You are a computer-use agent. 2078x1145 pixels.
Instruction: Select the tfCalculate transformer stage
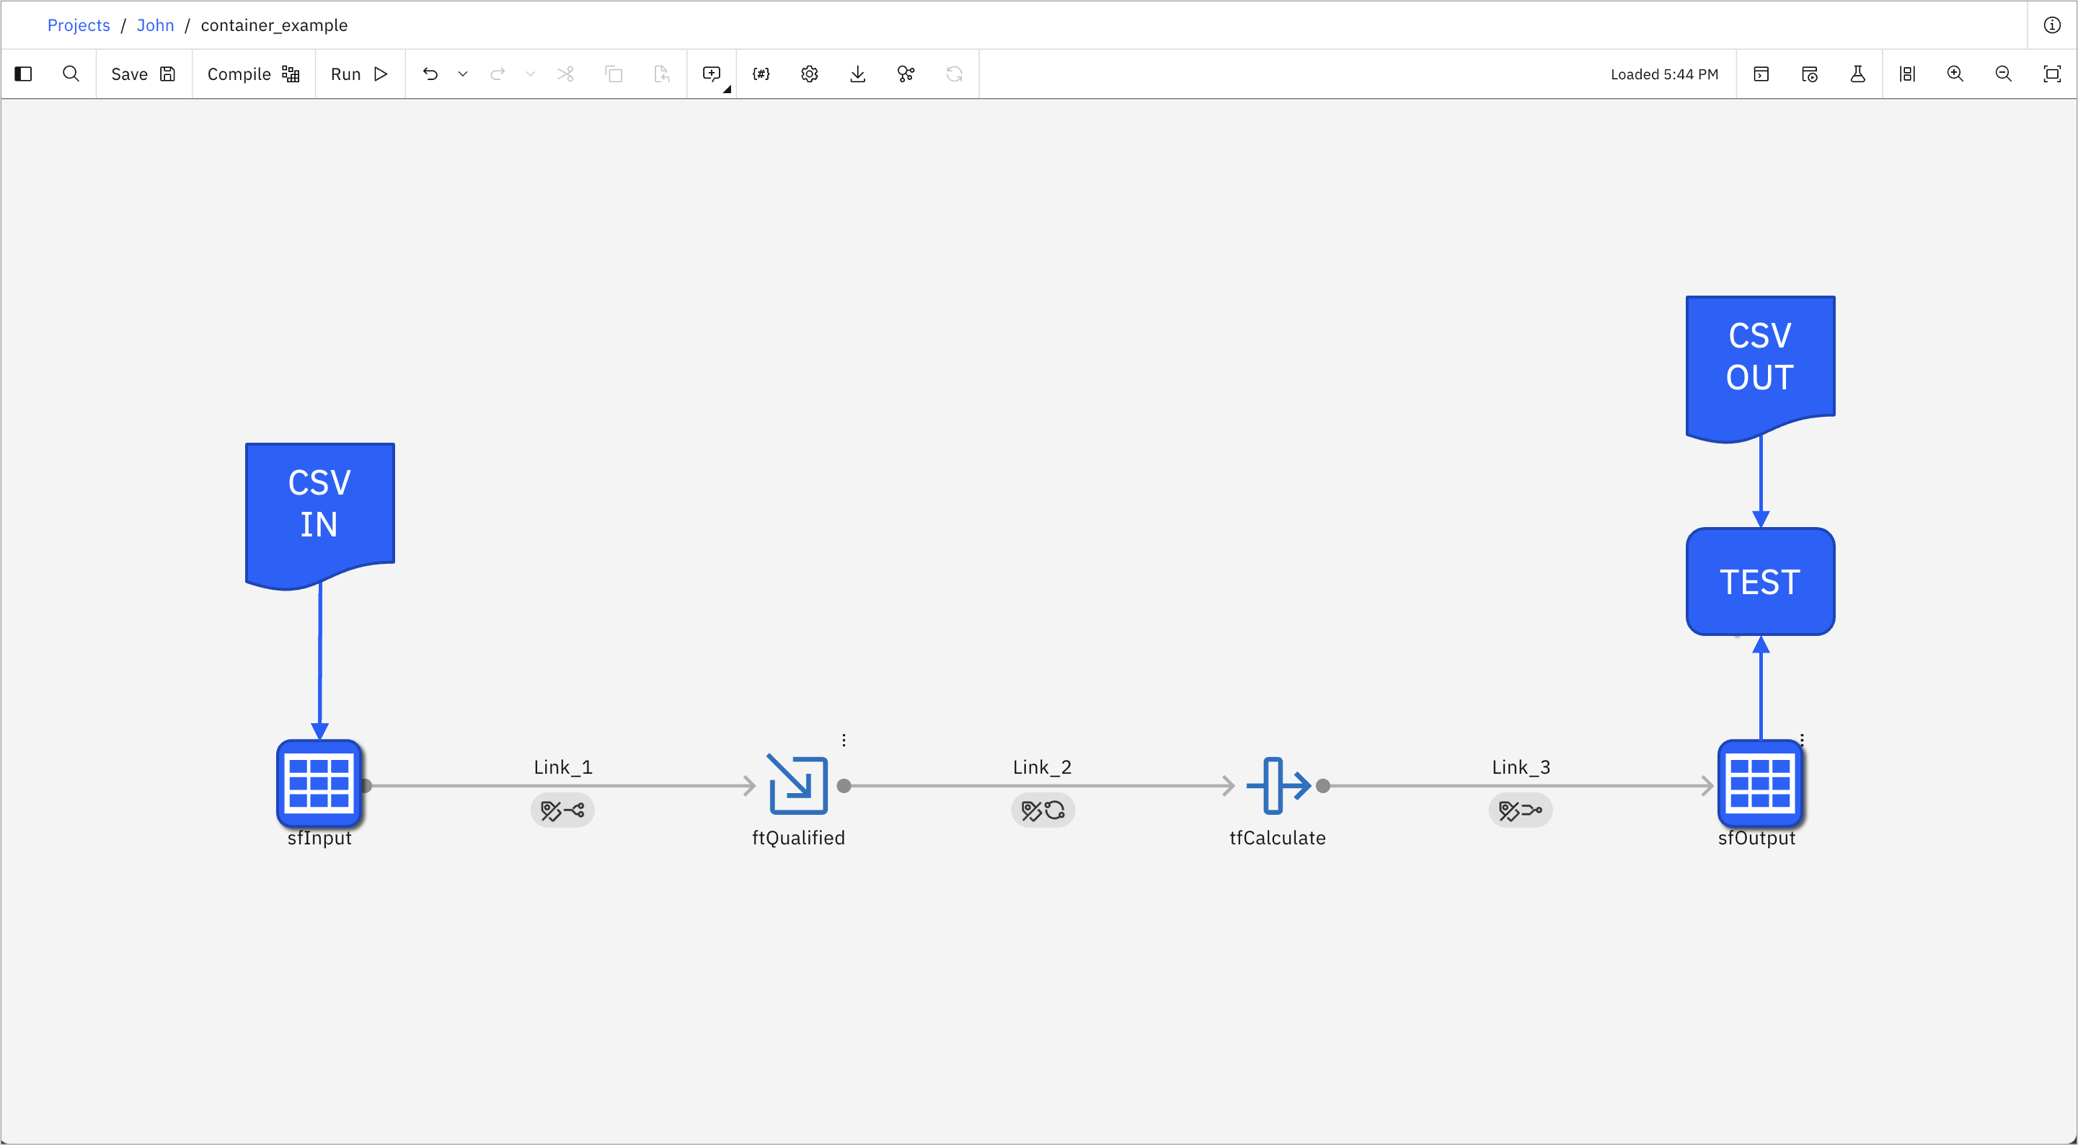point(1277,785)
